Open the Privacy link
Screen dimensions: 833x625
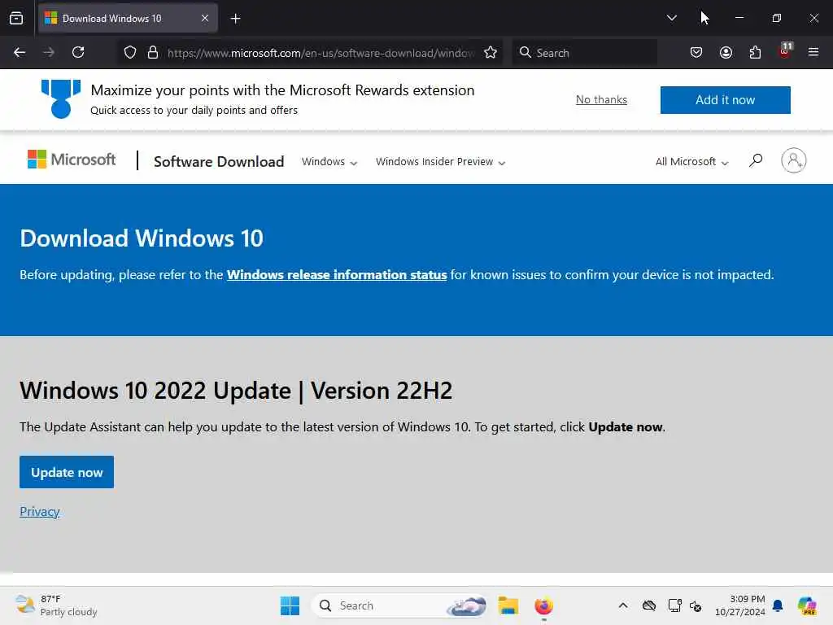39,511
